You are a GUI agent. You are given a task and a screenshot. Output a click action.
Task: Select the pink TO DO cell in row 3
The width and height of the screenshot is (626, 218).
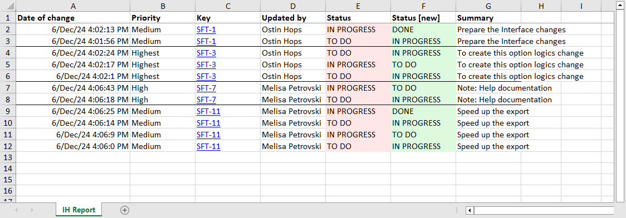click(358, 41)
